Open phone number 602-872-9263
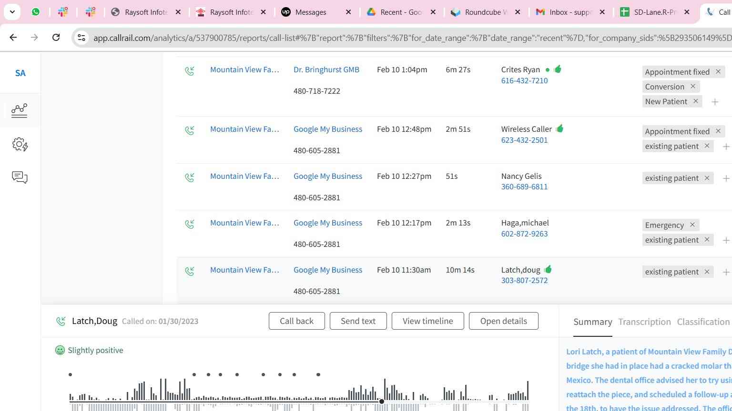Screen dimensions: 732x411 (x=524, y=234)
